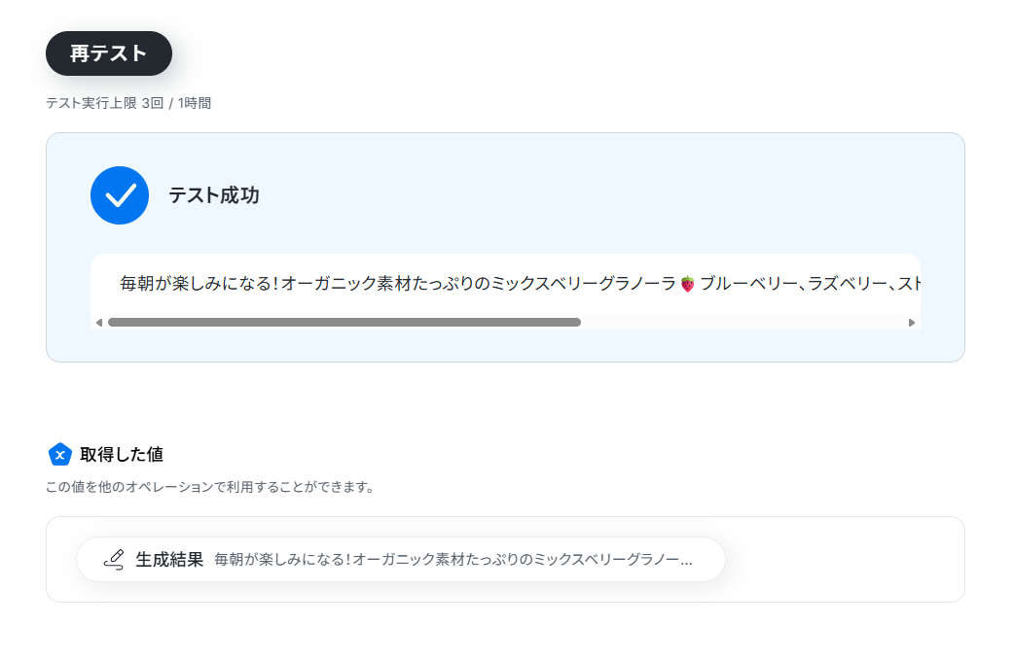Viewport: 1014px width, 659px height.
Task: Click the 取得した値 section heading
Action: pyautogui.click(x=122, y=455)
